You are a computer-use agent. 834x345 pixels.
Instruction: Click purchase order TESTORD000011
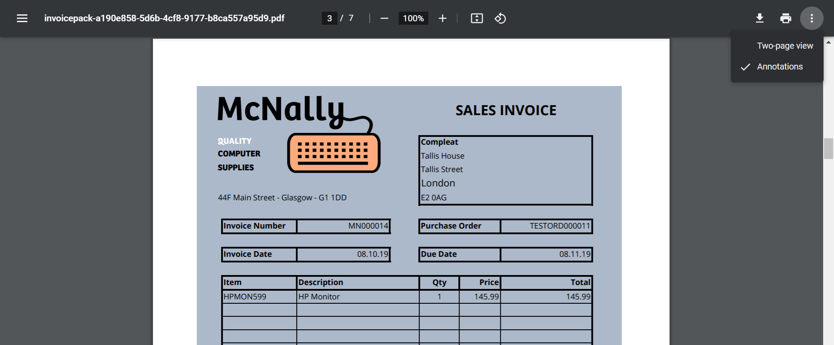point(559,226)
